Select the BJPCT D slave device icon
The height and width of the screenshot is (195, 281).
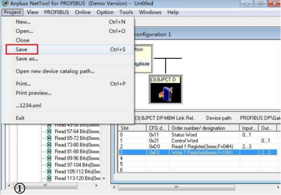click(x=166, y=90)
